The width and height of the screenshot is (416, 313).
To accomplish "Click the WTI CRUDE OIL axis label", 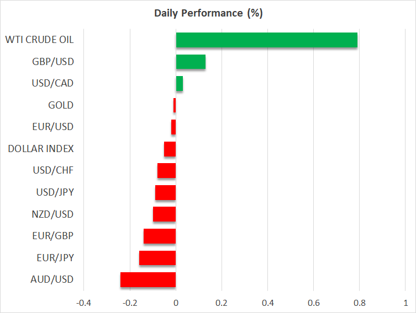I will tap(39, 40).
